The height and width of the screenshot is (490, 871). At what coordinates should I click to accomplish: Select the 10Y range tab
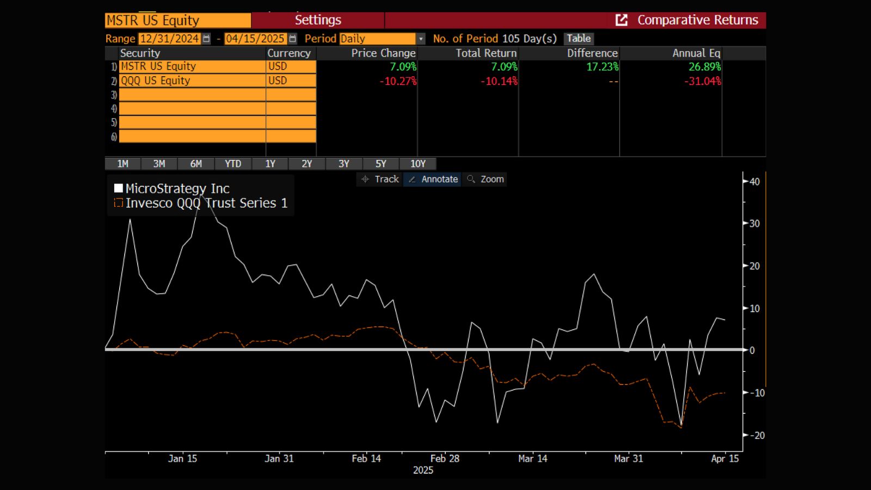coord(418,164)
